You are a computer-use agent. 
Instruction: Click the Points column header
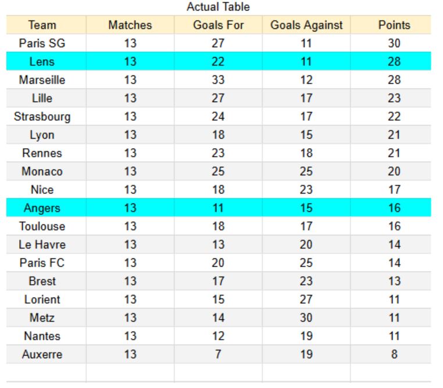click(x=394, y=26)
